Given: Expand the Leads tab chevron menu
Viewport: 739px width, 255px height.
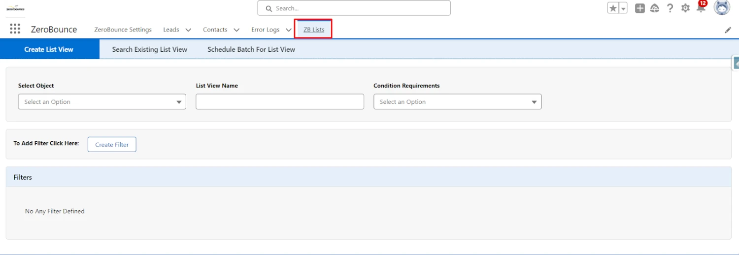Looking at the screenshot, I should (188, 30).
